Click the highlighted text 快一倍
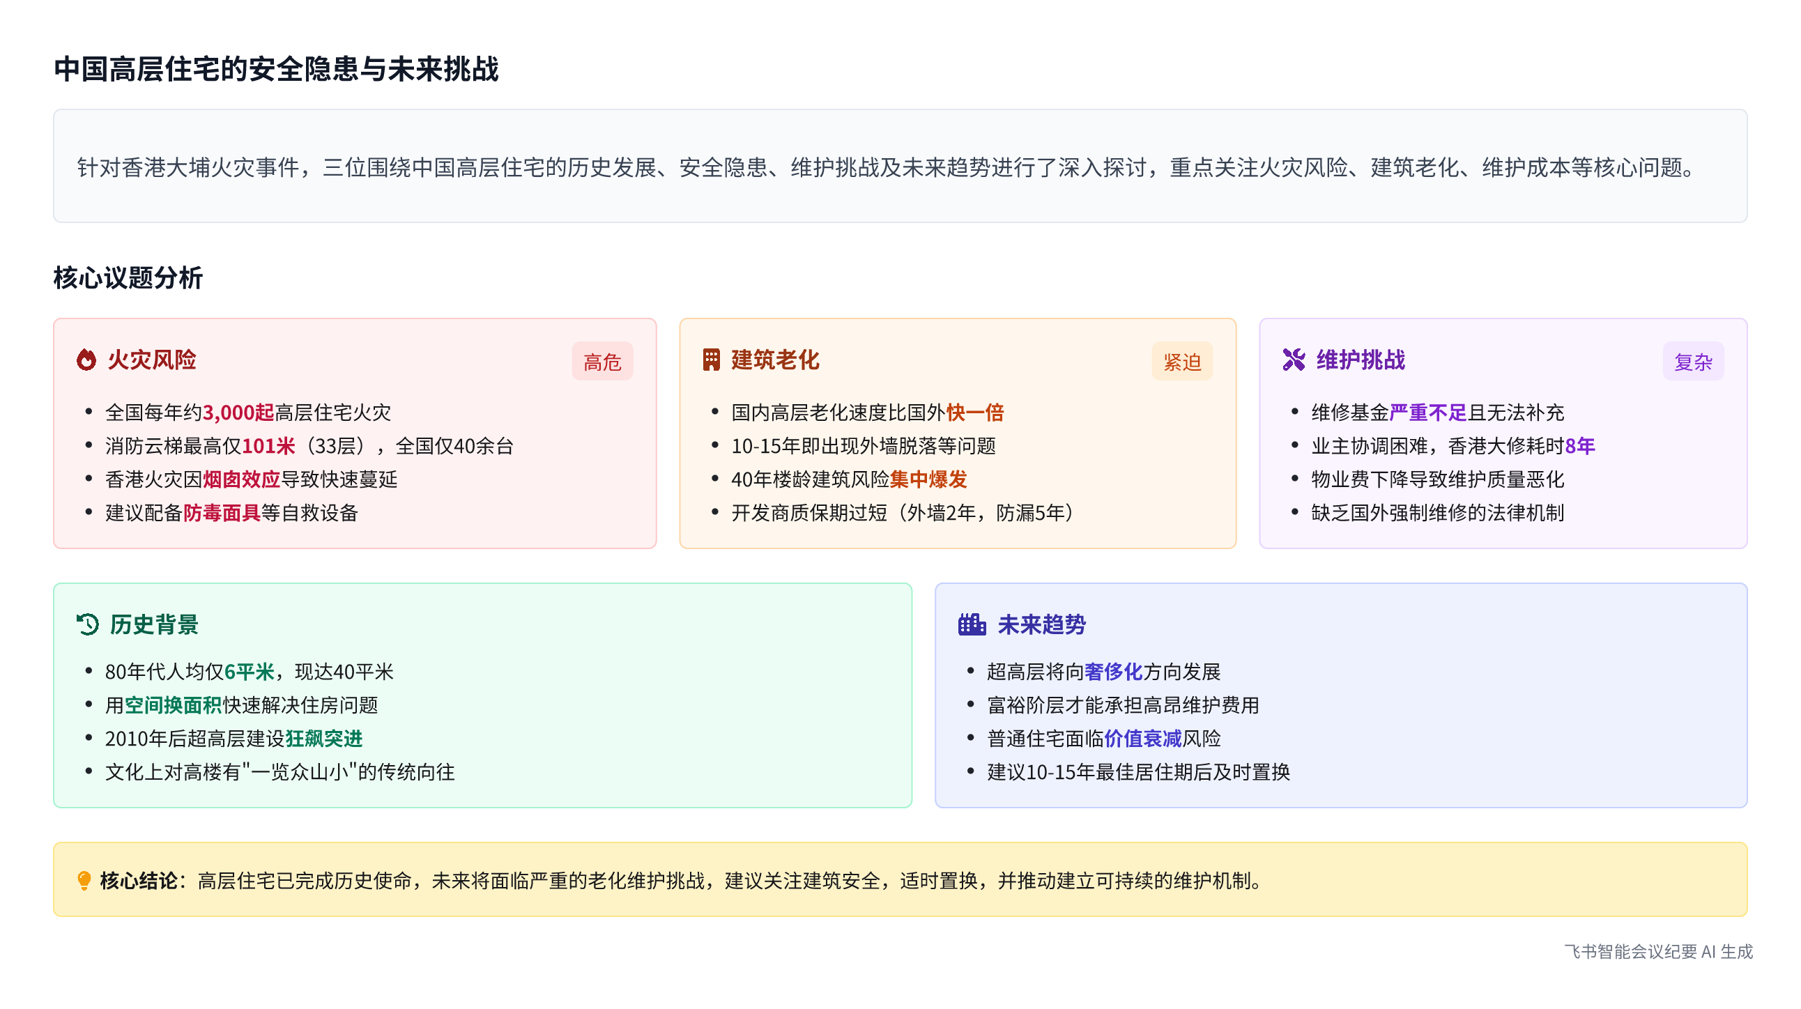 tap(974, 413)
